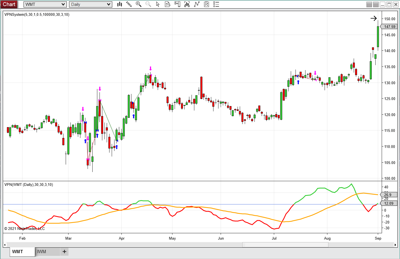Viewport: 400px width, 259px height.
Task: Open the strategies document icon
Action: coord(207,4)
